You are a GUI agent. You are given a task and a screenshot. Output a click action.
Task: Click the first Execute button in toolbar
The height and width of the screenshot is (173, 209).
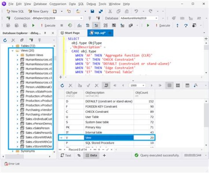[x=48, y=25]
